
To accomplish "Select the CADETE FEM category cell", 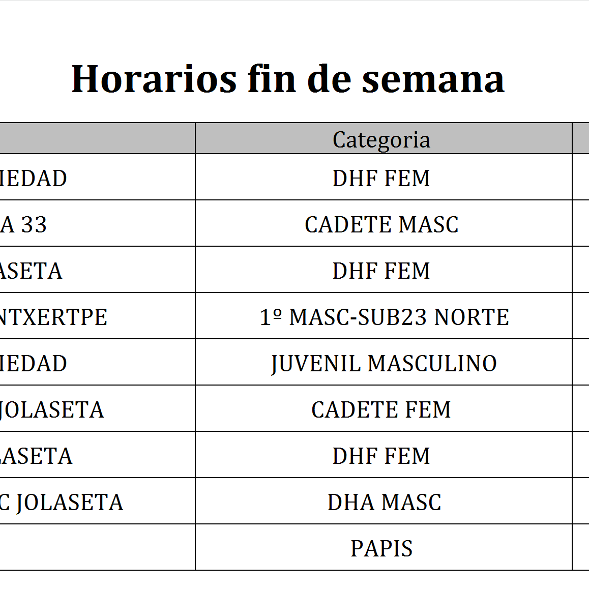I will point(381,409).
